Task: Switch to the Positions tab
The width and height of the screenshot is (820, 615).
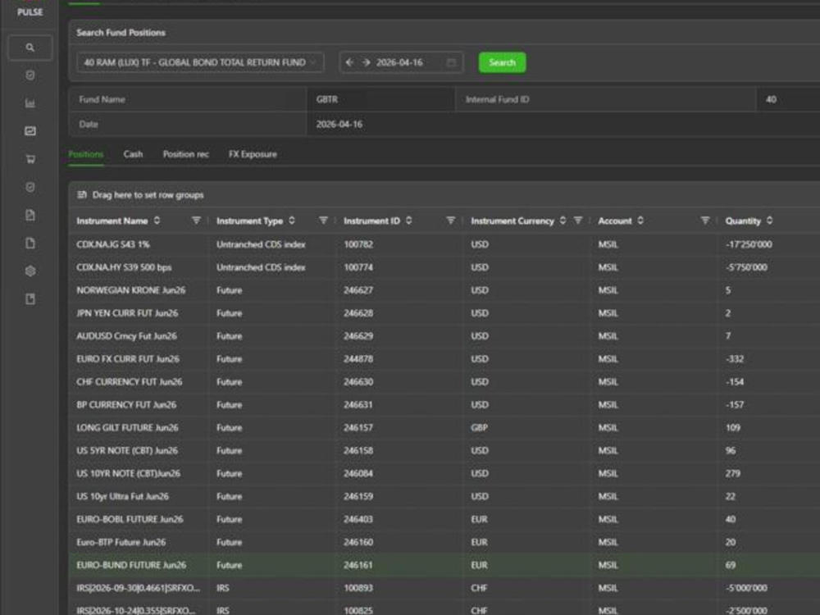Action: 86,154
